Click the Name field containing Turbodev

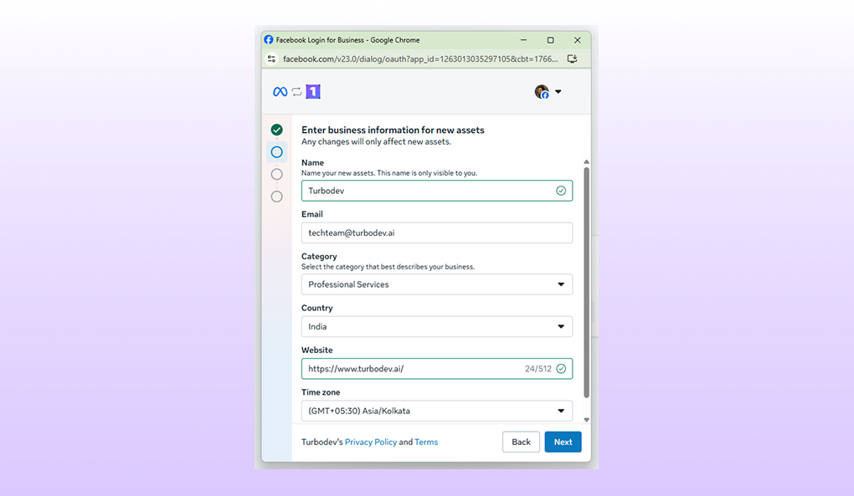[x=437, y=191]
